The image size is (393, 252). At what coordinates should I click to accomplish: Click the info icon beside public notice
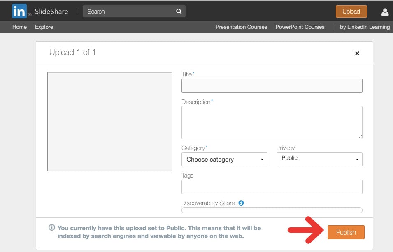[x=51, y=227]
